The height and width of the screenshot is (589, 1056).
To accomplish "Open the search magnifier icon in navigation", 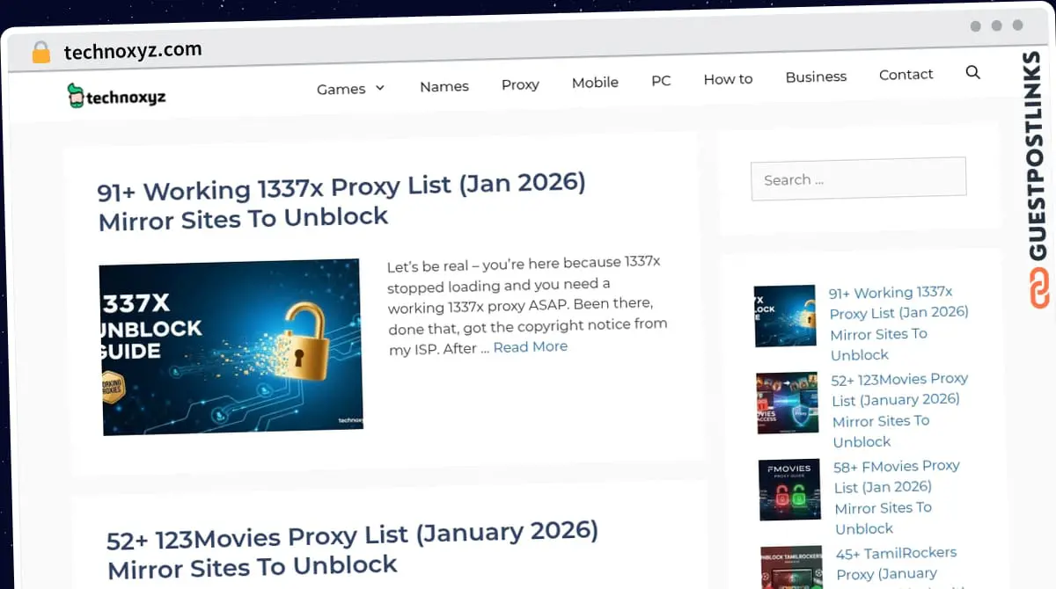I will coord(972,72).
